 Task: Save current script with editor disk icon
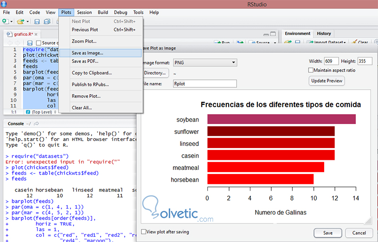(30, 43)
